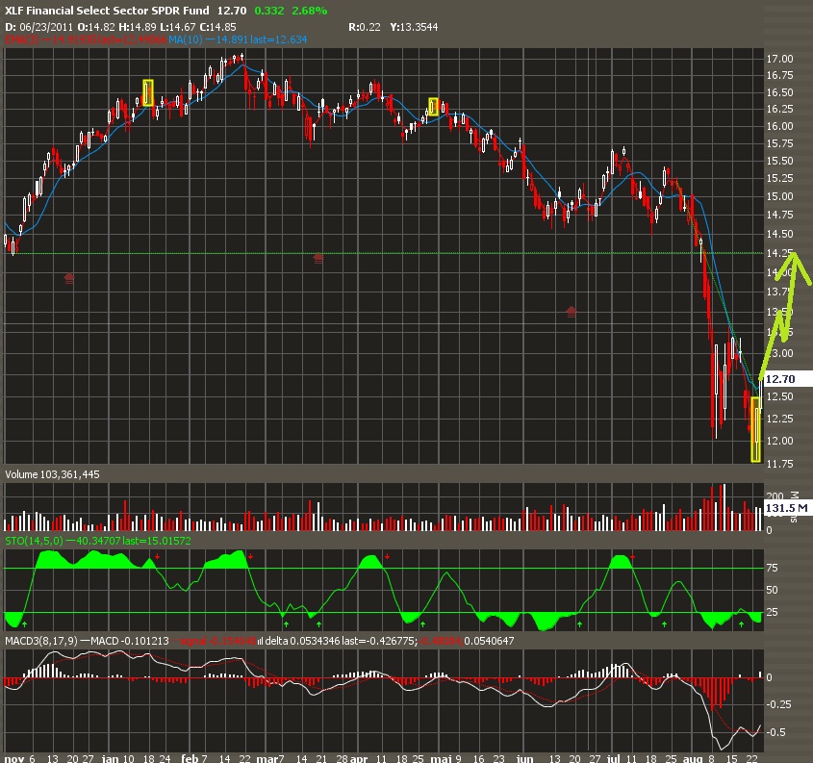Viewport: 813px width, 763px height.
Task: Click the open value O:14.82
Action: (96, 27)
